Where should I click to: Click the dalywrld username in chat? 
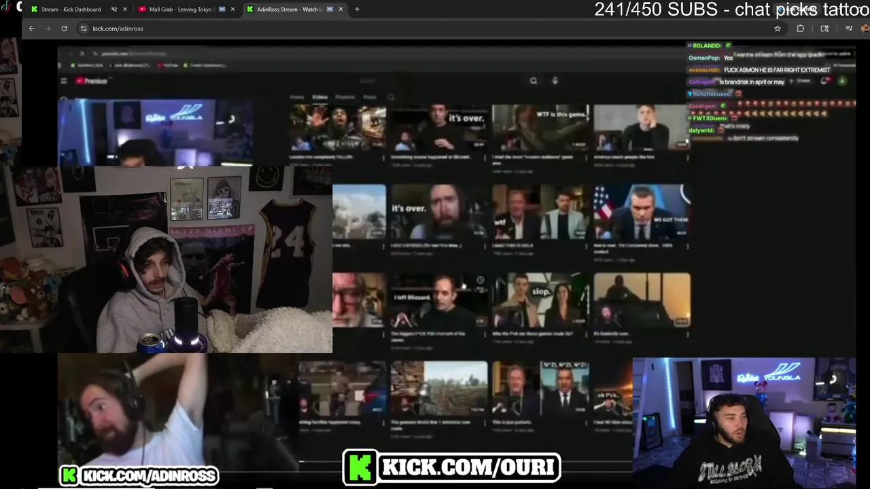point(701,130)
